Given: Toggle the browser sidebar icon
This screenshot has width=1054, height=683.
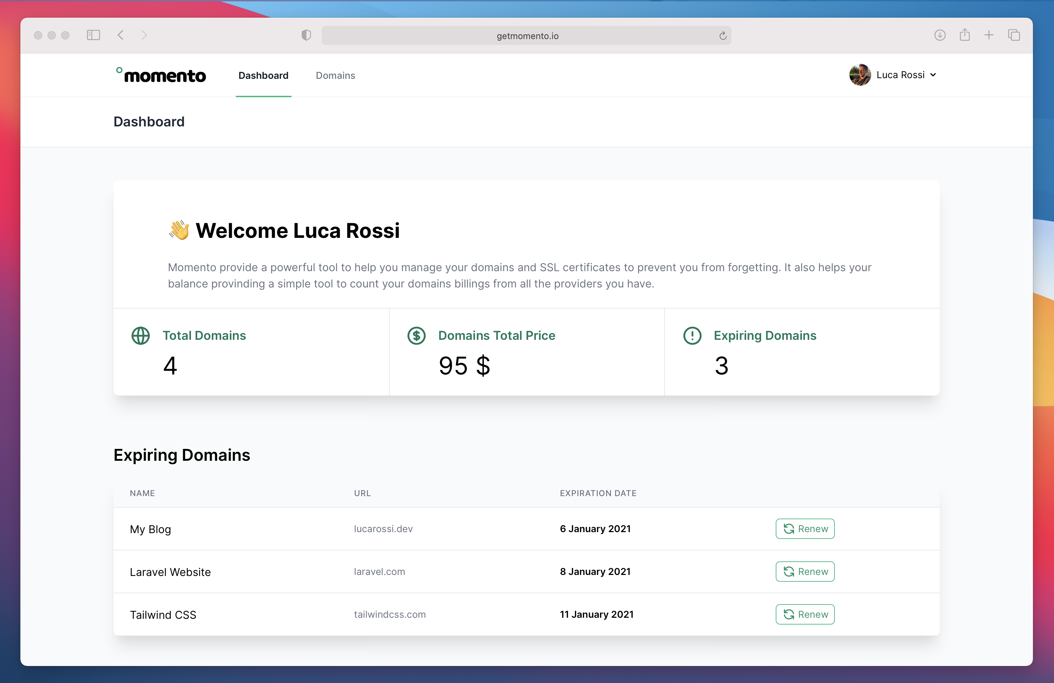Looking at the screenshot, I should [x=93, y=35].
